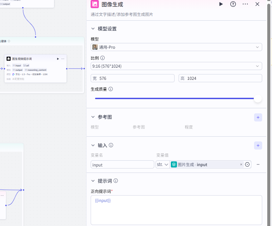Viewport: 272px width, 226px height.
Task: Click the 生成质量 slider handle
Action: point(258,98)
